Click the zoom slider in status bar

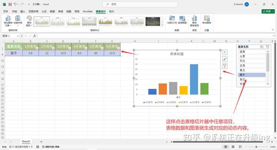pos(256,147)
